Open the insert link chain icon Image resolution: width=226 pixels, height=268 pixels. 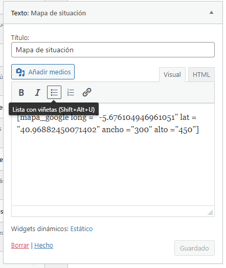pyautogui.click(x=87, y=92)
